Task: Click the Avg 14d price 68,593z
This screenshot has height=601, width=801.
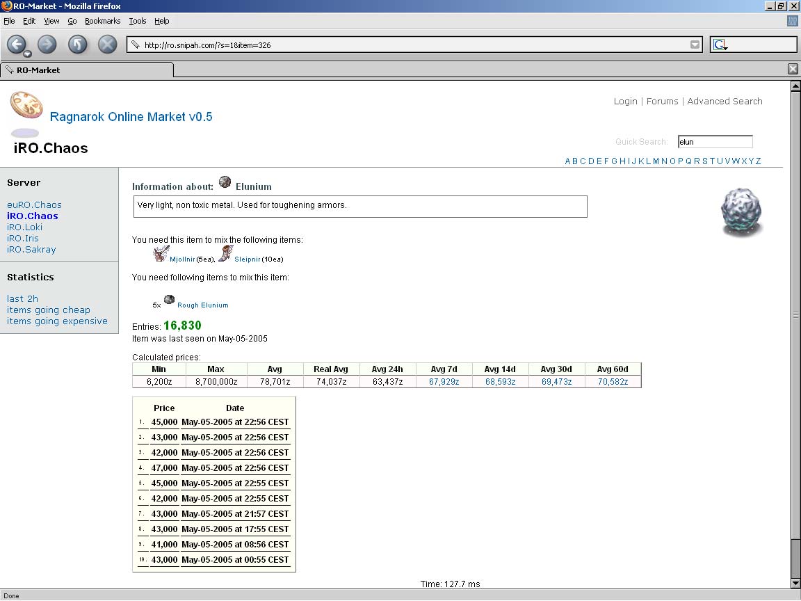Action: 500,382
